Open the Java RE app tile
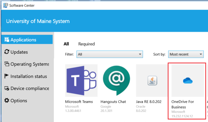Image resolution: width=208 pixels, height=122 pixels. [x=152, y=80]
